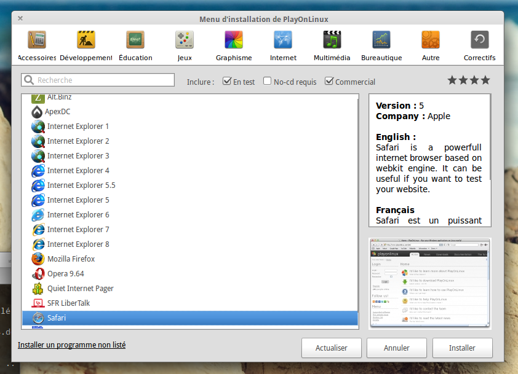Screen dimensions: 518x374
Task: Click Installer un programme non listé link
Action: [x=72, y=345]
